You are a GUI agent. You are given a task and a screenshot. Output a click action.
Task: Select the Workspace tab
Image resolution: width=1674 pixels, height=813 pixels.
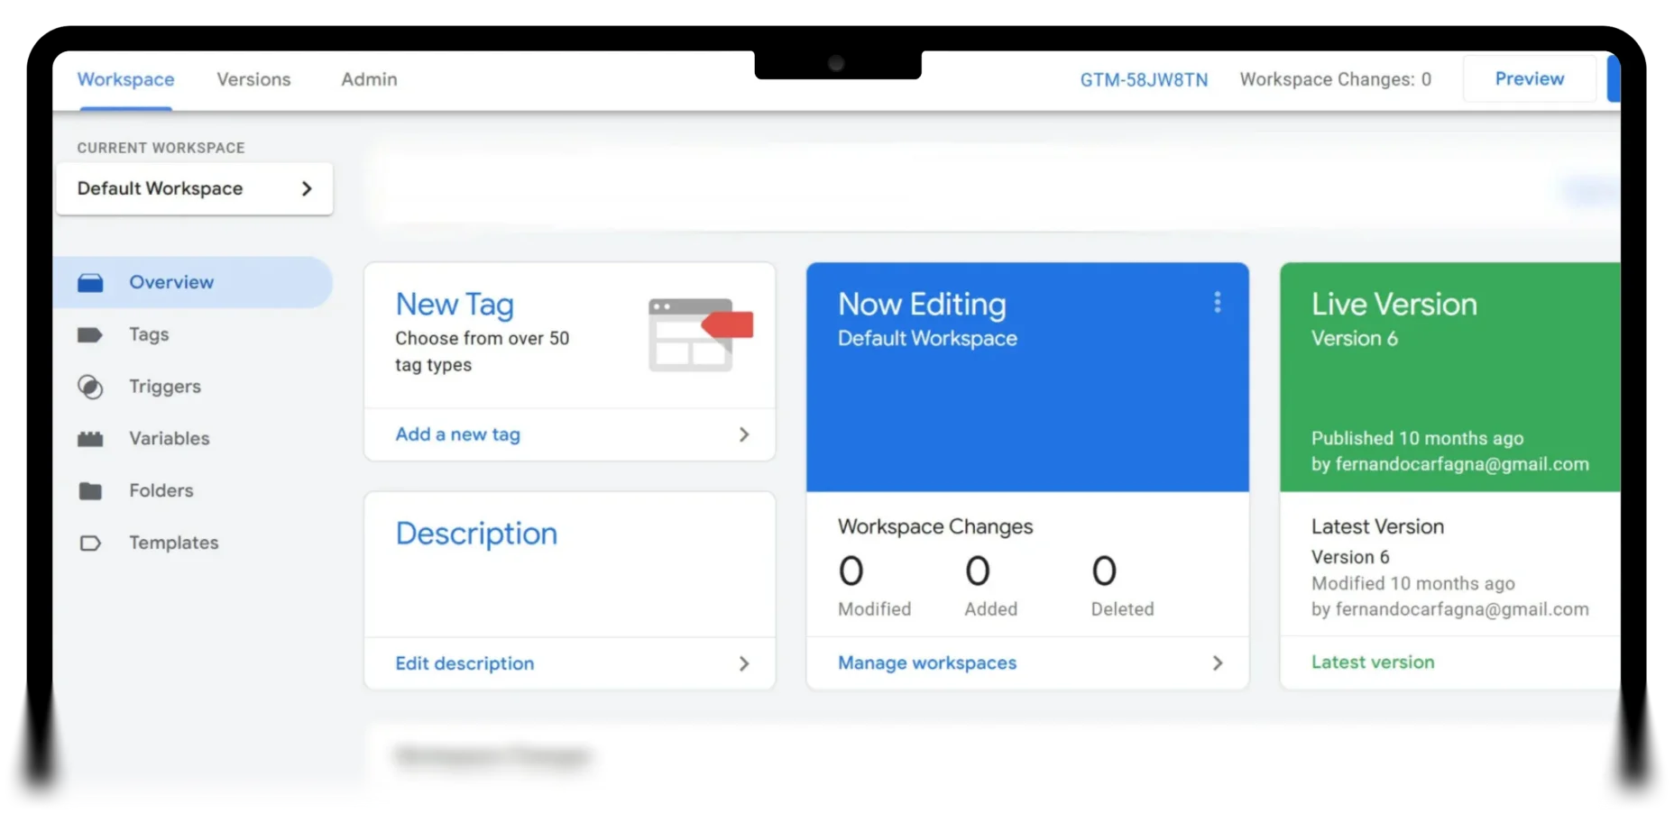125,79
